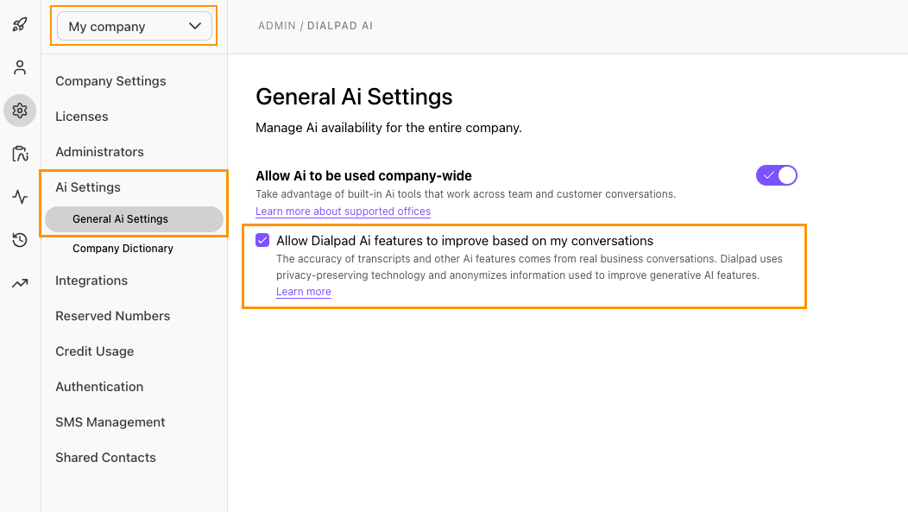
Task: Uncheck Allow Dialpad Ai features to improve checkbox
Action: [x=262, y=240]
